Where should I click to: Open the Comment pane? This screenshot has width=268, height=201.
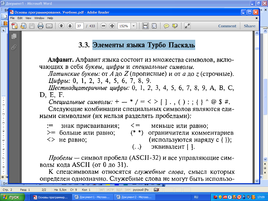(x=227, y=26)
